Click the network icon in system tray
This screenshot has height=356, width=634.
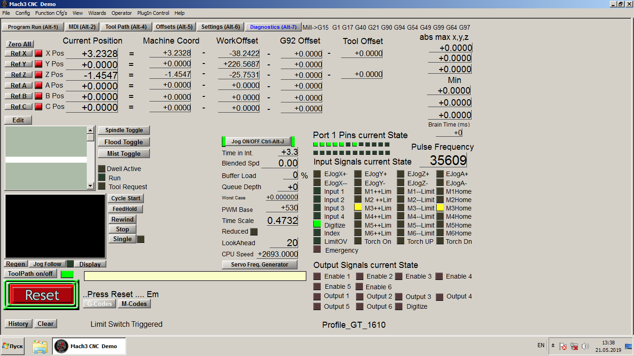(x=574, y=346)
